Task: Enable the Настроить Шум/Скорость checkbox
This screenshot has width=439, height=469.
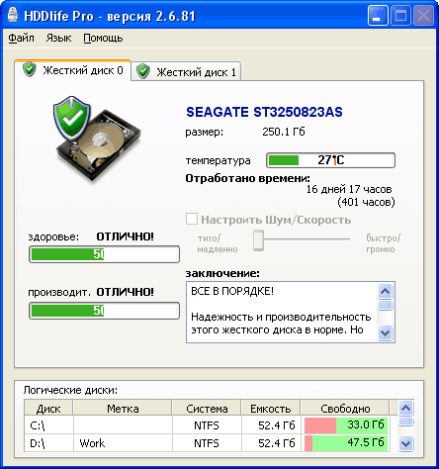Action: 192,219
